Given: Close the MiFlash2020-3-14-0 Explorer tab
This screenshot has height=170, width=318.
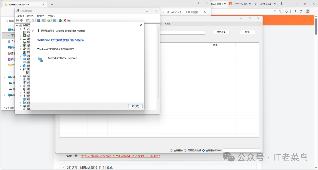Looking at the screenshot, I should pyautogui.click(x=44, y=4).
